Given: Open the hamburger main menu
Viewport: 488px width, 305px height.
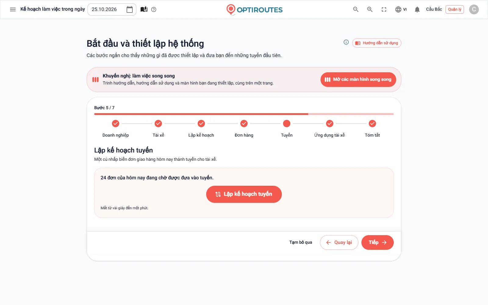Looking at the screenshot, I should (13, 9).
